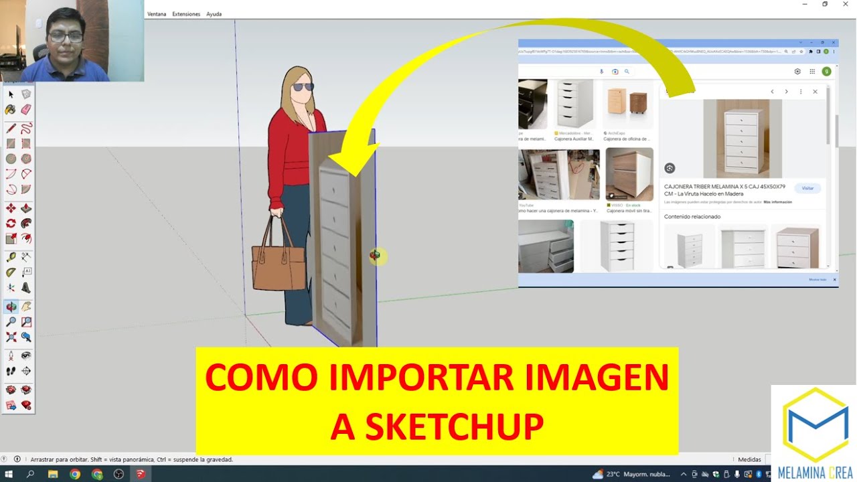
Task: Close the browser download bar
Action: tap(835, 279)
